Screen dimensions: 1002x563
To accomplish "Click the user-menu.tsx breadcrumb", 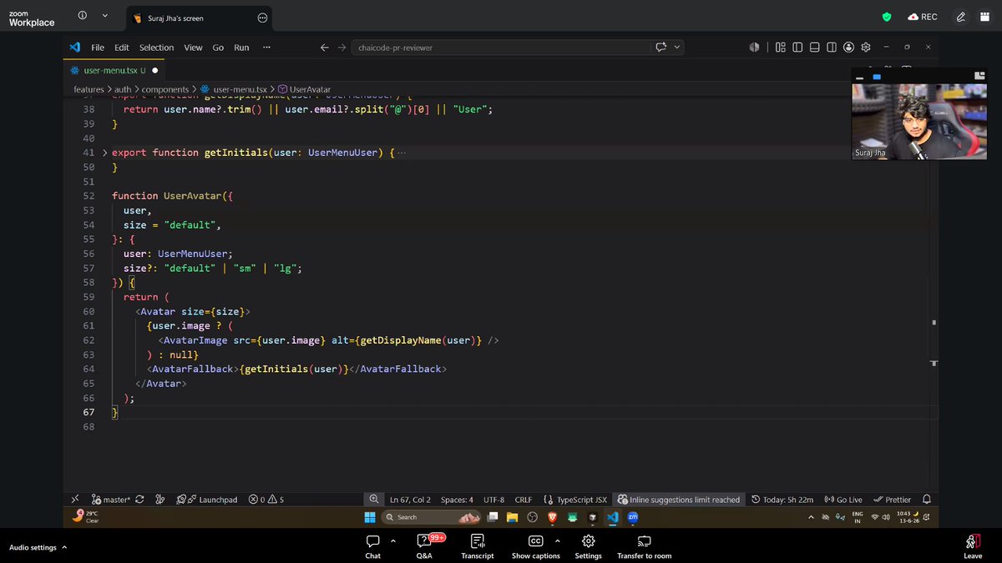I will coord(234,89).
